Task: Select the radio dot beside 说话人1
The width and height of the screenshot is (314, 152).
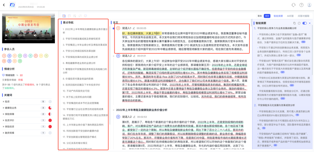Action: pos(114,28)
